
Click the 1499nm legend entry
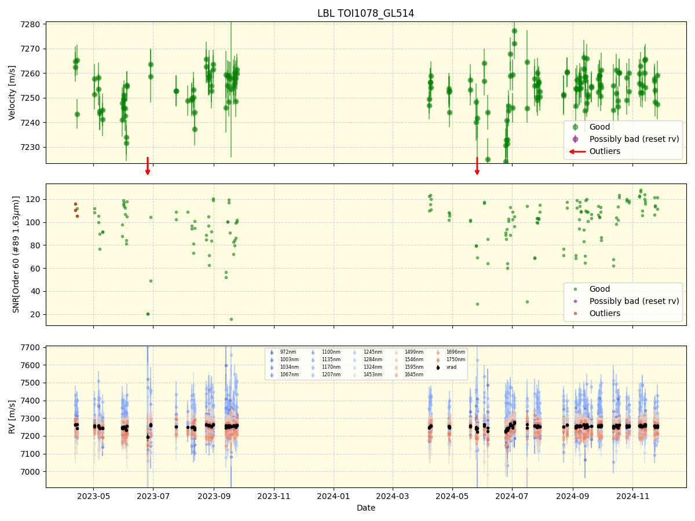[414, 352]
